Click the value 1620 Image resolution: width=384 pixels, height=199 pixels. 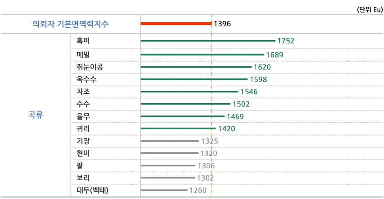[262, 67]
